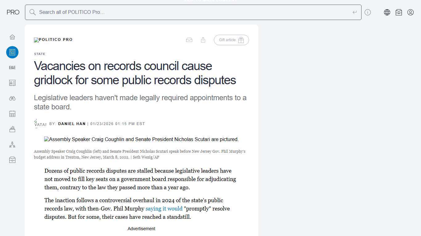
Task: Select the organization chart sidebar icon
Action: 12,144
